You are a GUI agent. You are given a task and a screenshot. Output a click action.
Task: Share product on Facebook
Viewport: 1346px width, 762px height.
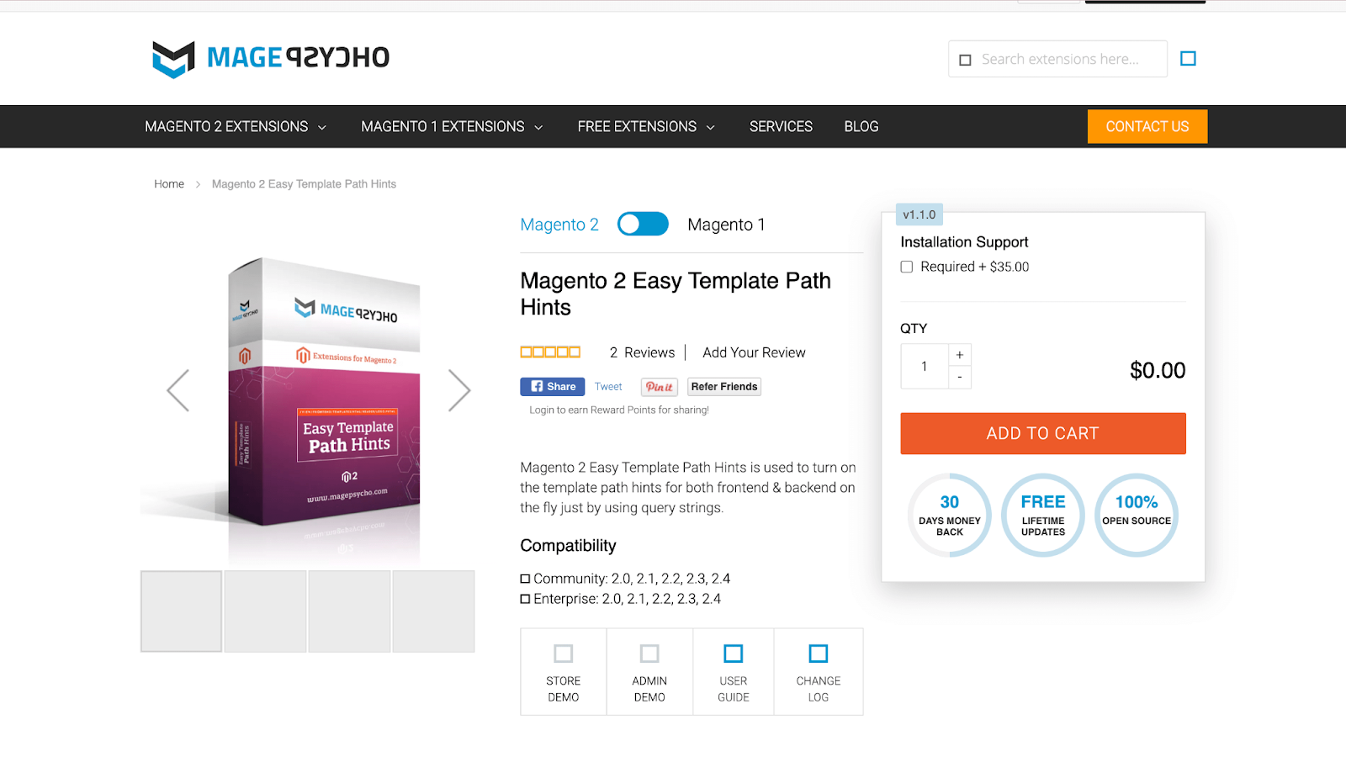(x=552, y=387)
